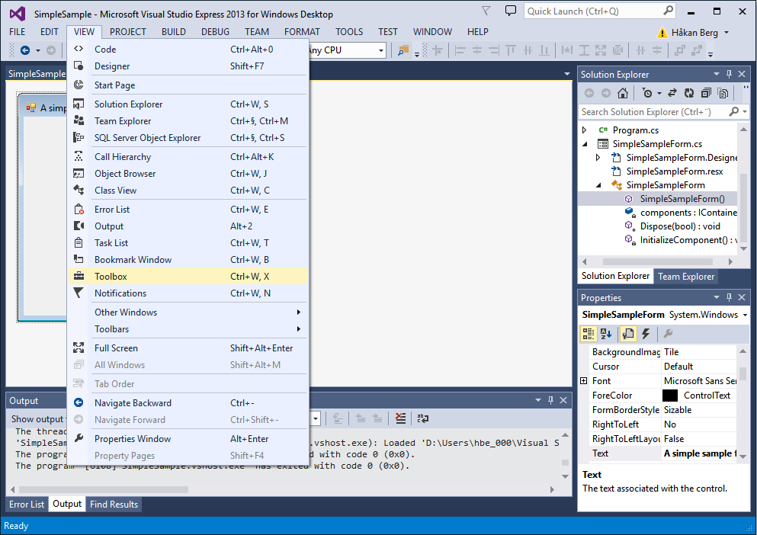
Task: Click the Home icon in Solution Explorer
Action: coord(623,93)
